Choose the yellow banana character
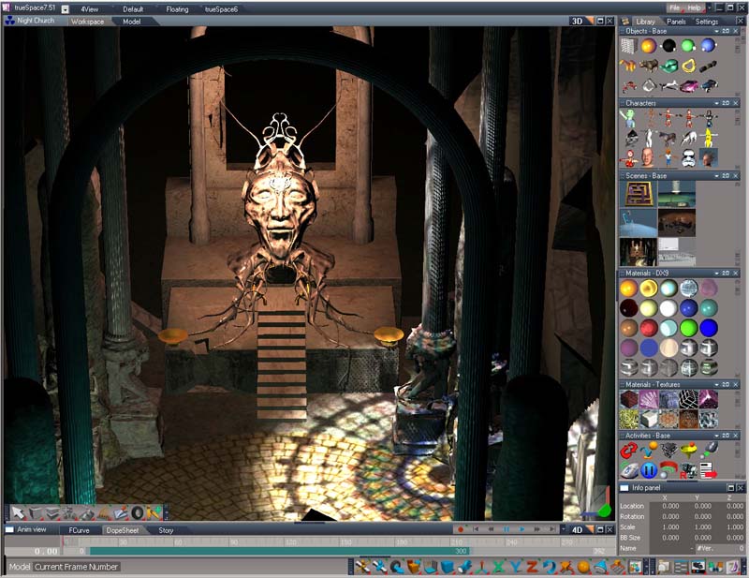749x578 pixels. (709, 138)
